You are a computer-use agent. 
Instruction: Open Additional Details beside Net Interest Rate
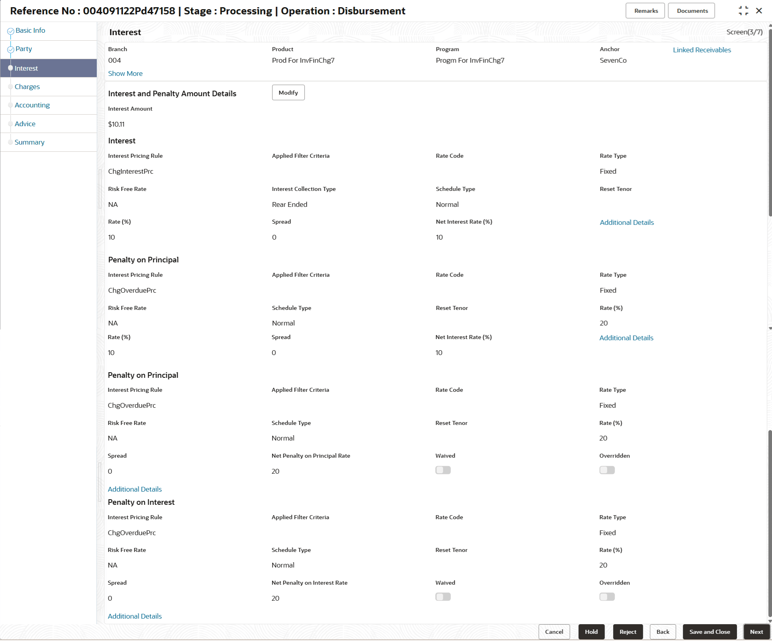[x=626, y=222]
